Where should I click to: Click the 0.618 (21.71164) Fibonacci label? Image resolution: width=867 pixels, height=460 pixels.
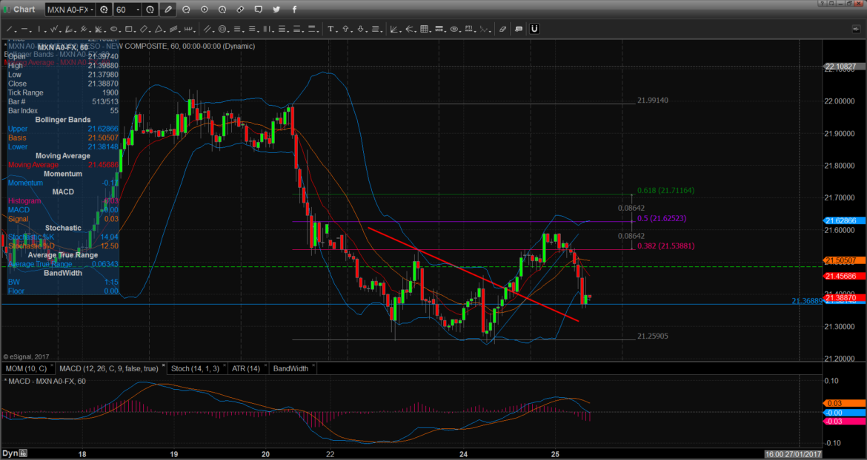(665, 190)
